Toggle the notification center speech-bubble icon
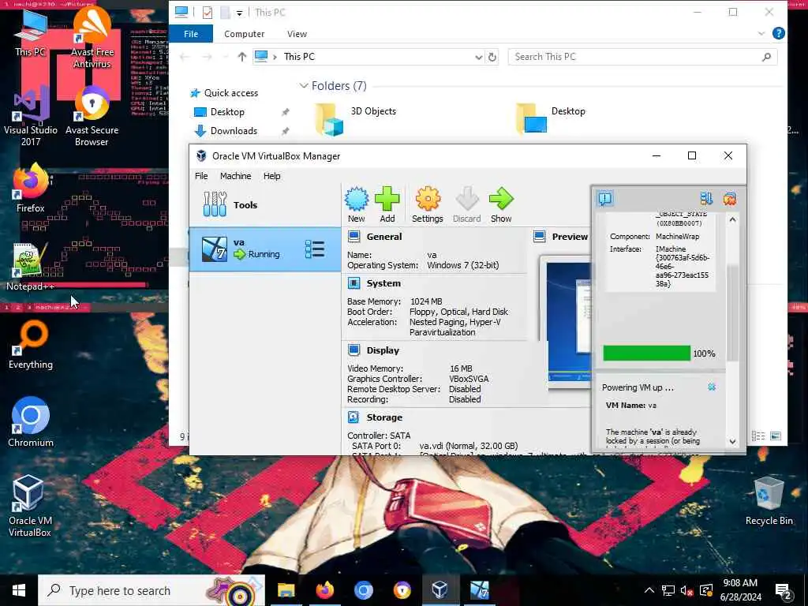Viewport: 808px width, 606px height. pyautogui.click(x=605, y=198)
